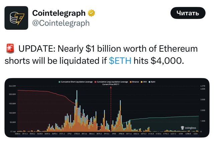This screenshot has width=214, height=143.
Task: Open the liquidation chart image
Action: point(107,108)
